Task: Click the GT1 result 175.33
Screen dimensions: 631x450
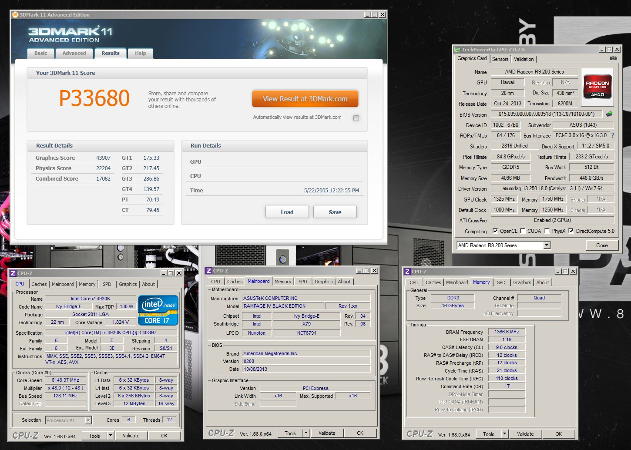Action: tap(151, 158)
